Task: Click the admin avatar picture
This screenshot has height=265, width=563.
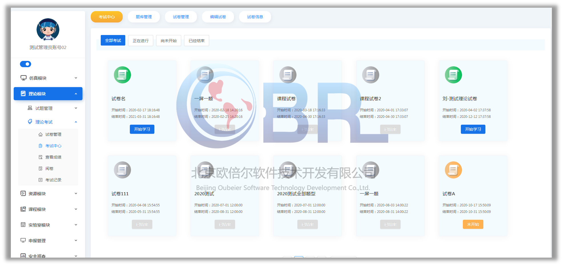Action: pyautogui.click(x=48, y=30)
